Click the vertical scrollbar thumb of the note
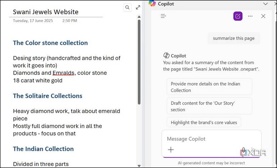Image resolution: width=277 pixels, height=168 pixels. click(139, 62)
